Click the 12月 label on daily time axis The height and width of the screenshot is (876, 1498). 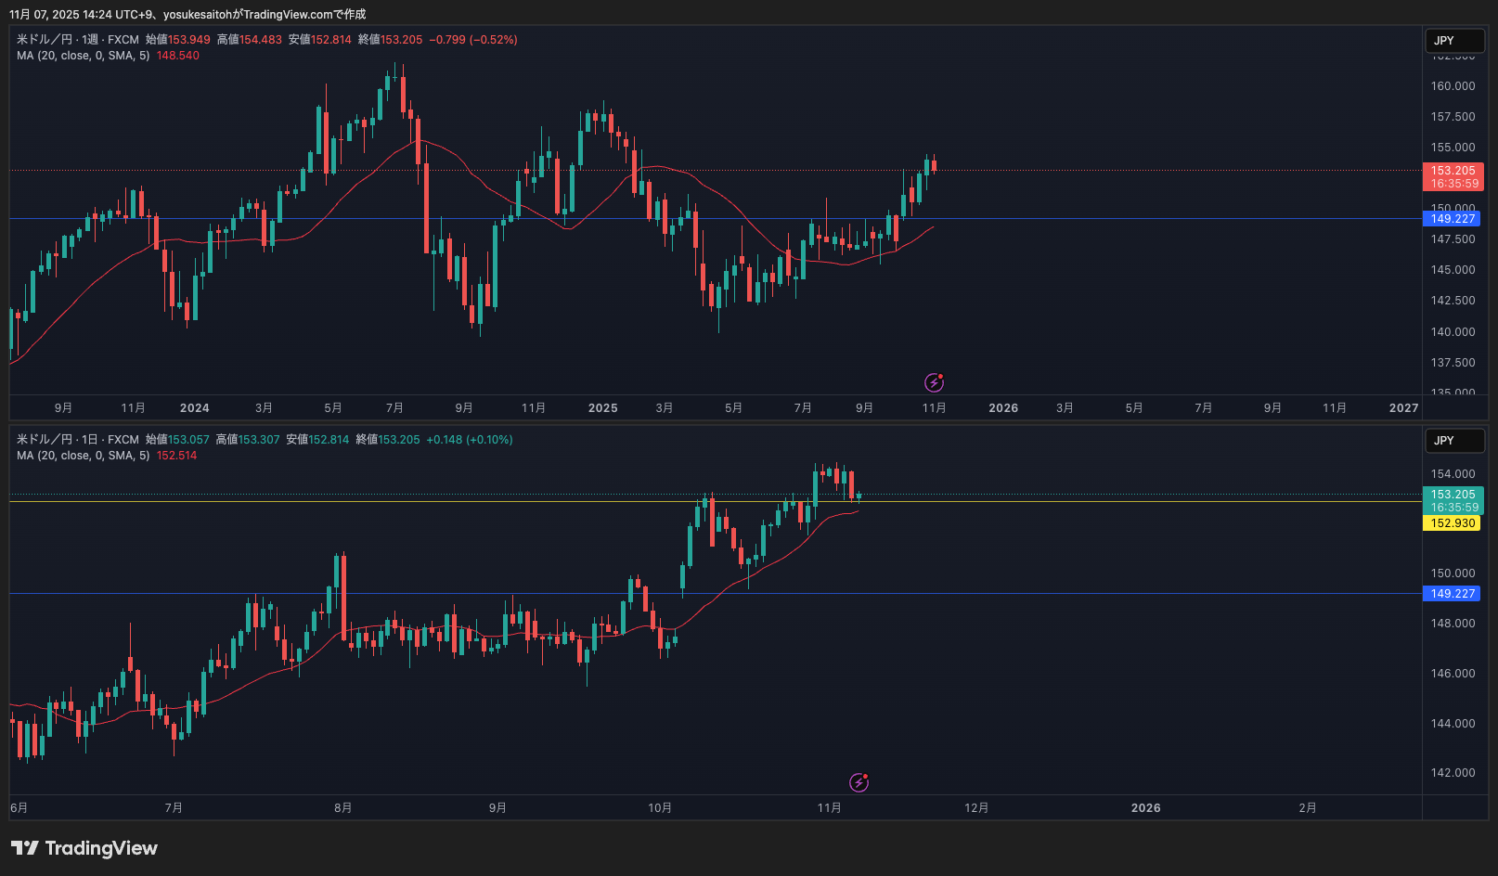[x=976, y=808]
